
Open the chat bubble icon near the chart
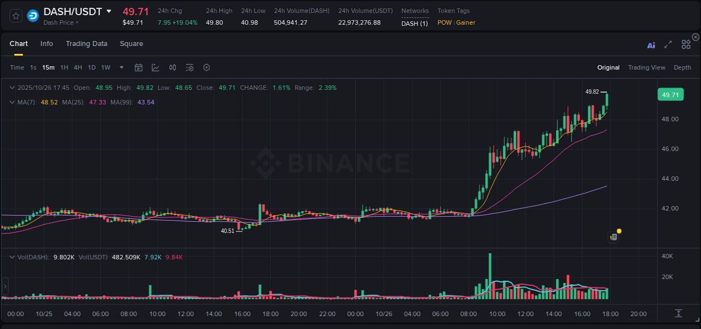[x=613, y=236]
